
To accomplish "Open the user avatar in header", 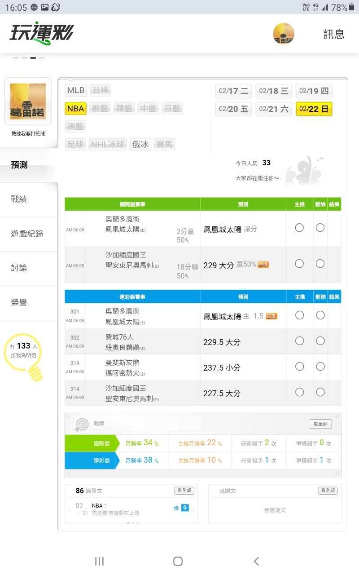I will pos(284,34).
